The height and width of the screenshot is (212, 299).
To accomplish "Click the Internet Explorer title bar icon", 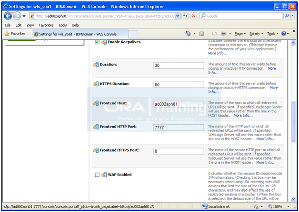I will click(5, 7).
